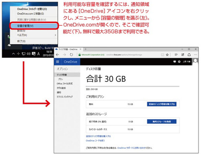Click the green lock security icon in the address bar
This screenshot has height=154, width=201.
[80, 55]
